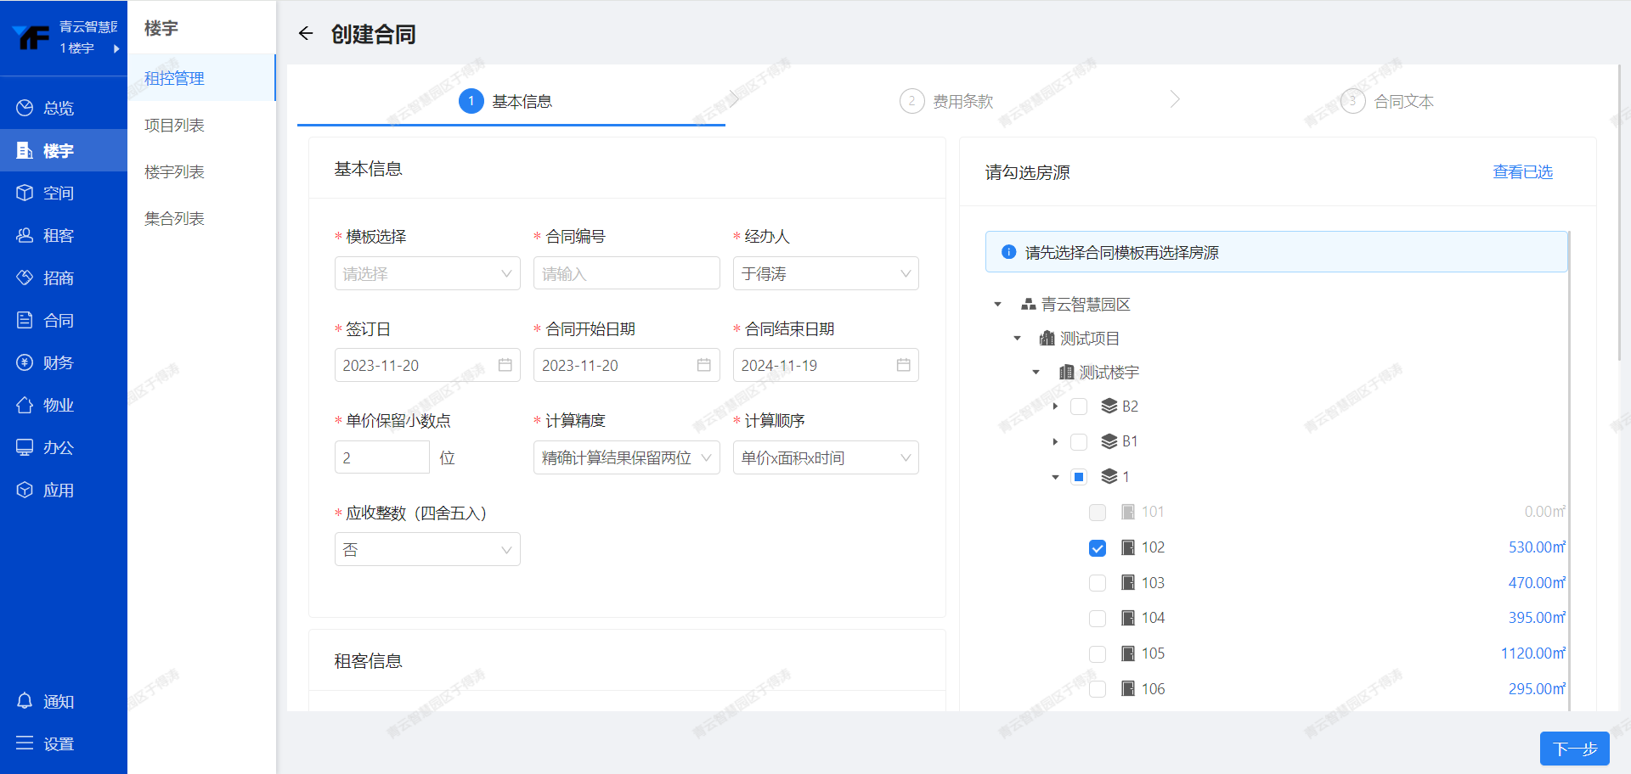Check the room 103 checkbox

[1098, 583]
